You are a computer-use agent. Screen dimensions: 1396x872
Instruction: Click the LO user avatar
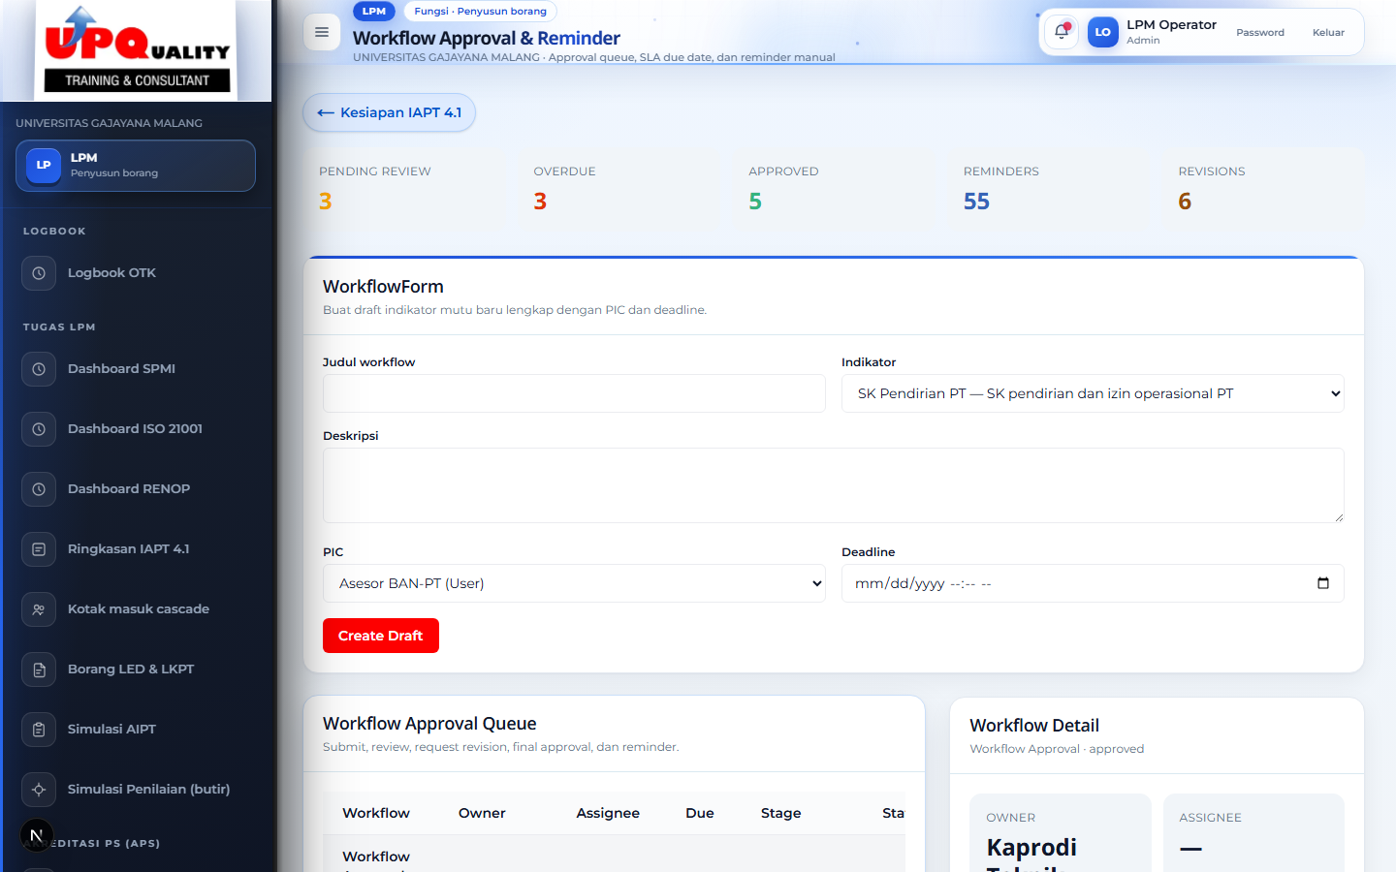pos(1103,32)
